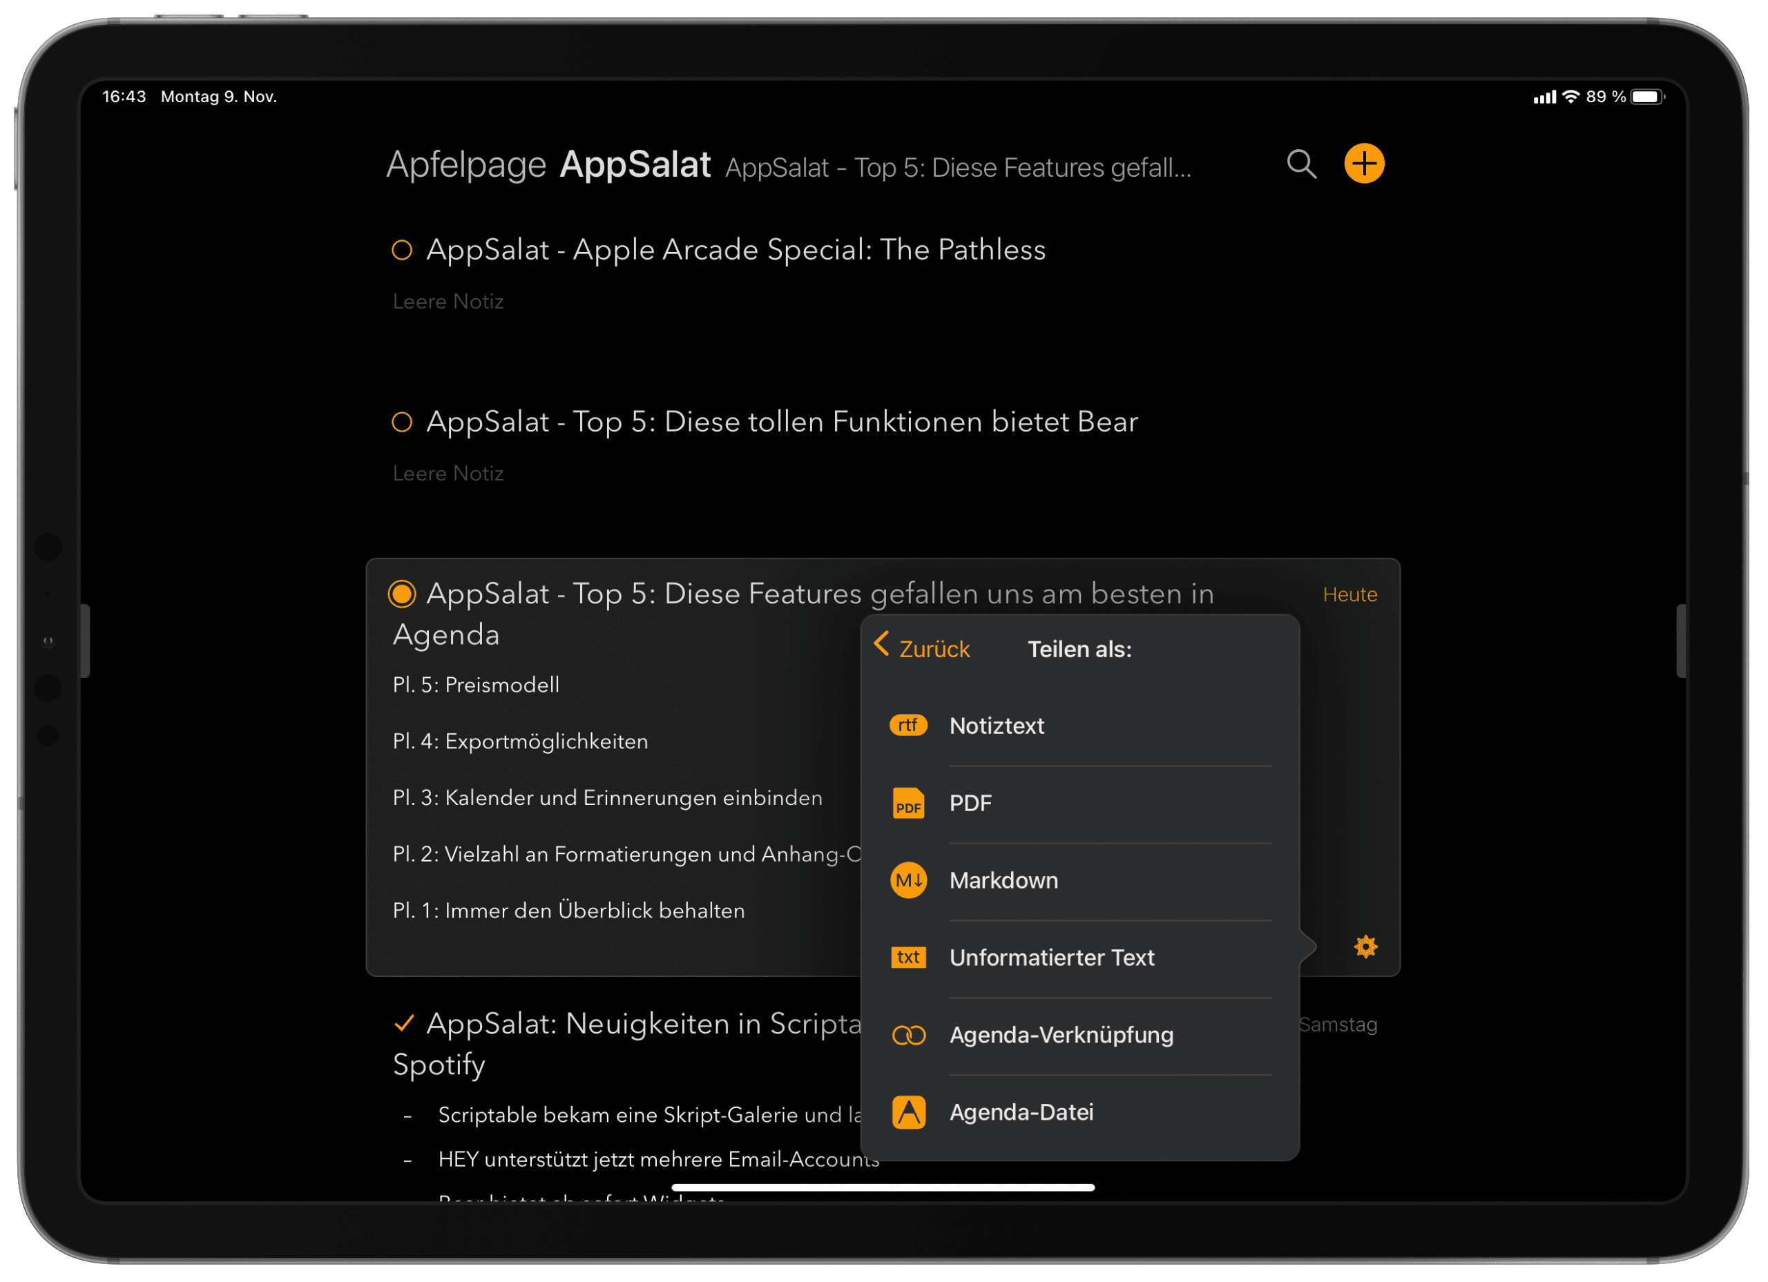This screenshot has width=1768, height=1282.
Task: Tap the Wi-Fi status icon
Action: pos(1570,97)
